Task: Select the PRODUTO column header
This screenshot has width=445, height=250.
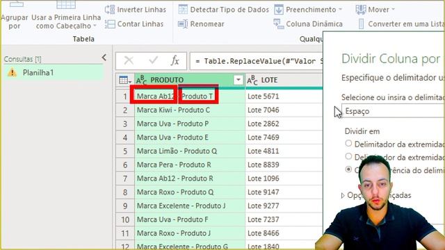Action: point(190,81)
